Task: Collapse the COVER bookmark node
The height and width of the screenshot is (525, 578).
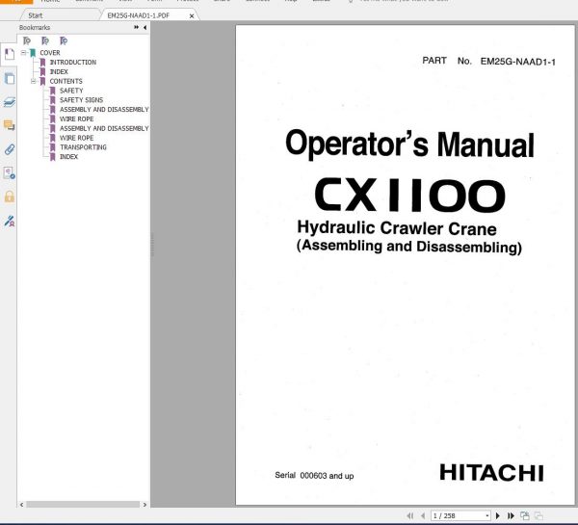Action: pyautogui.click(x=23, y=53)
